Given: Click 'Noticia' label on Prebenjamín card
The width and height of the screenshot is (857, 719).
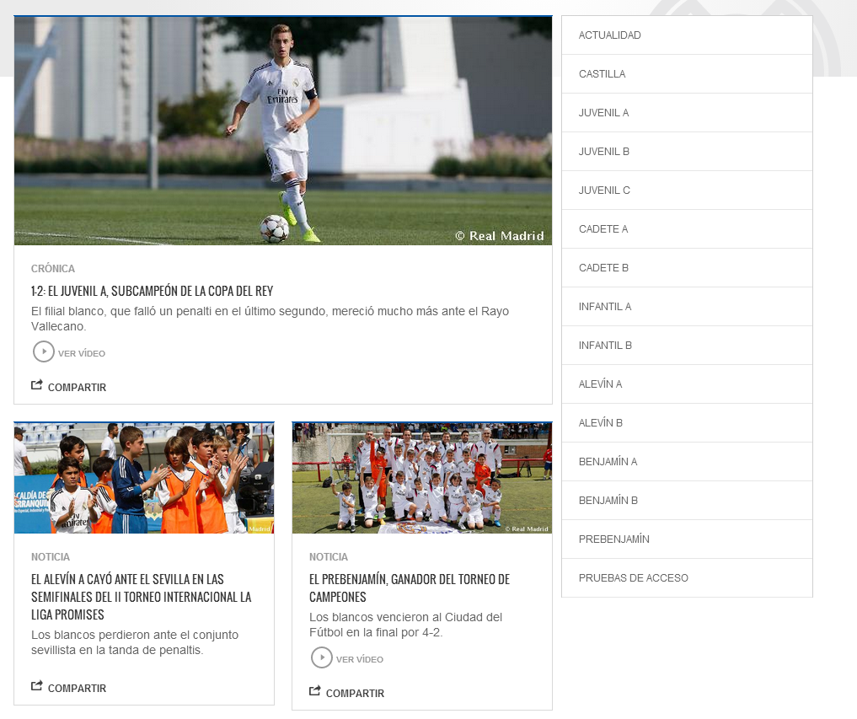Looking at the screenshot, I should click(x=329, y=556).
